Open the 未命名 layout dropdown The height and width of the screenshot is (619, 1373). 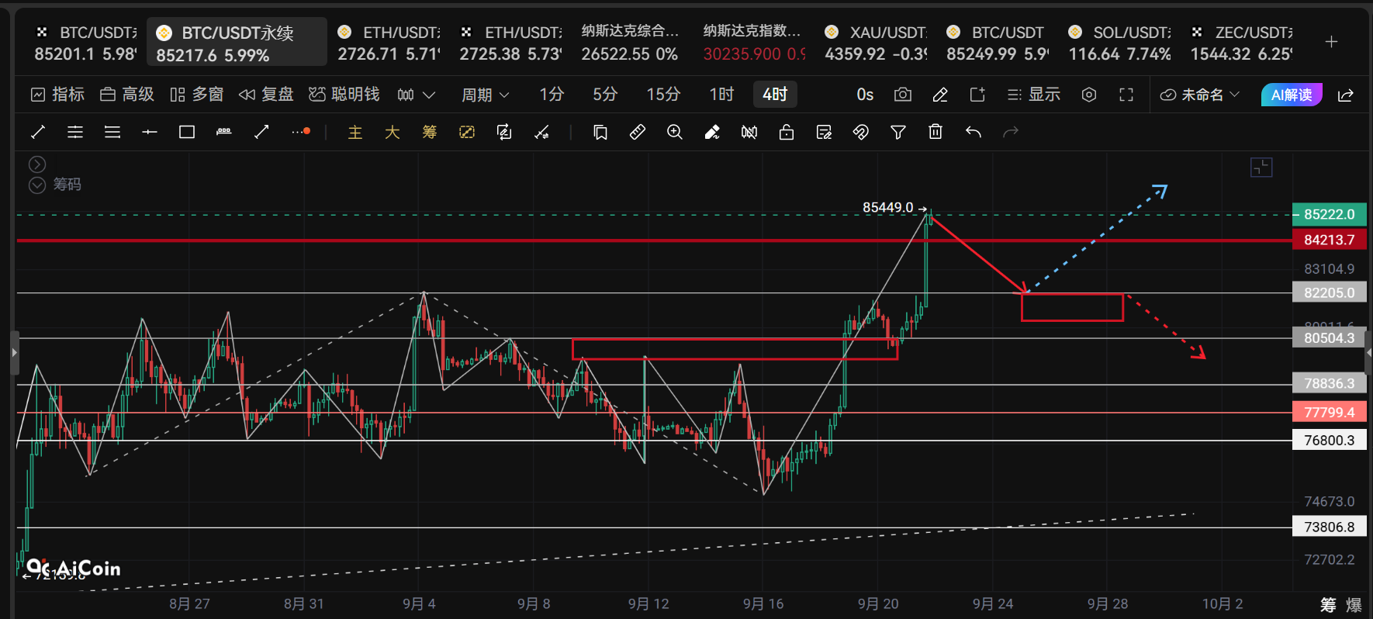coord(1200,95)
